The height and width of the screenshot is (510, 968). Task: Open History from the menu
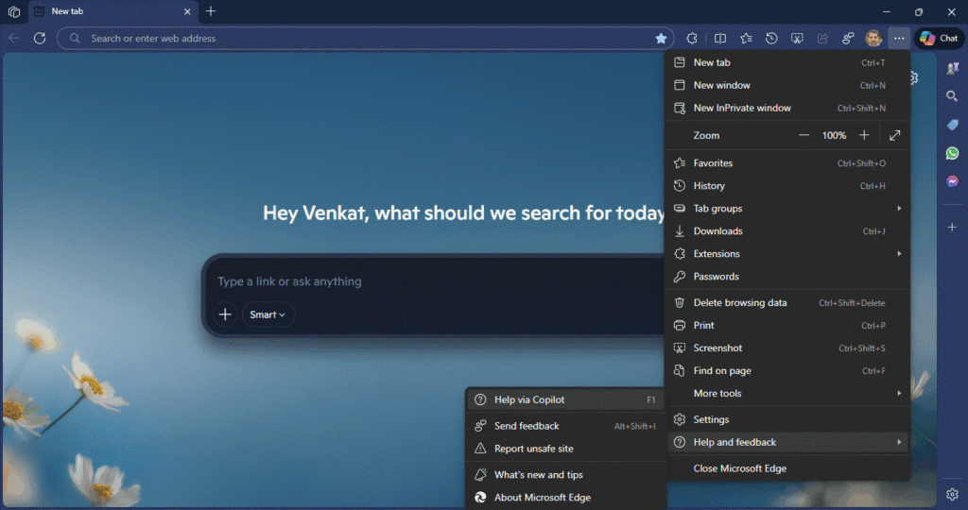click(x=787, y=186)
